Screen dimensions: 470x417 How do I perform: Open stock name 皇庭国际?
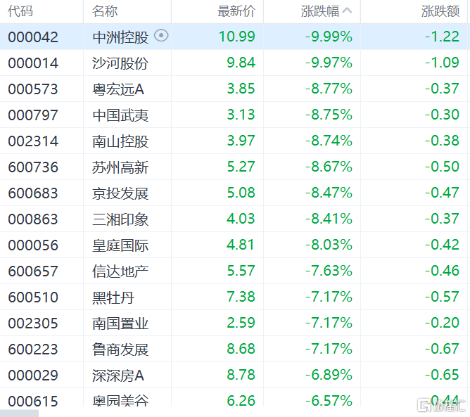point(120,245)
